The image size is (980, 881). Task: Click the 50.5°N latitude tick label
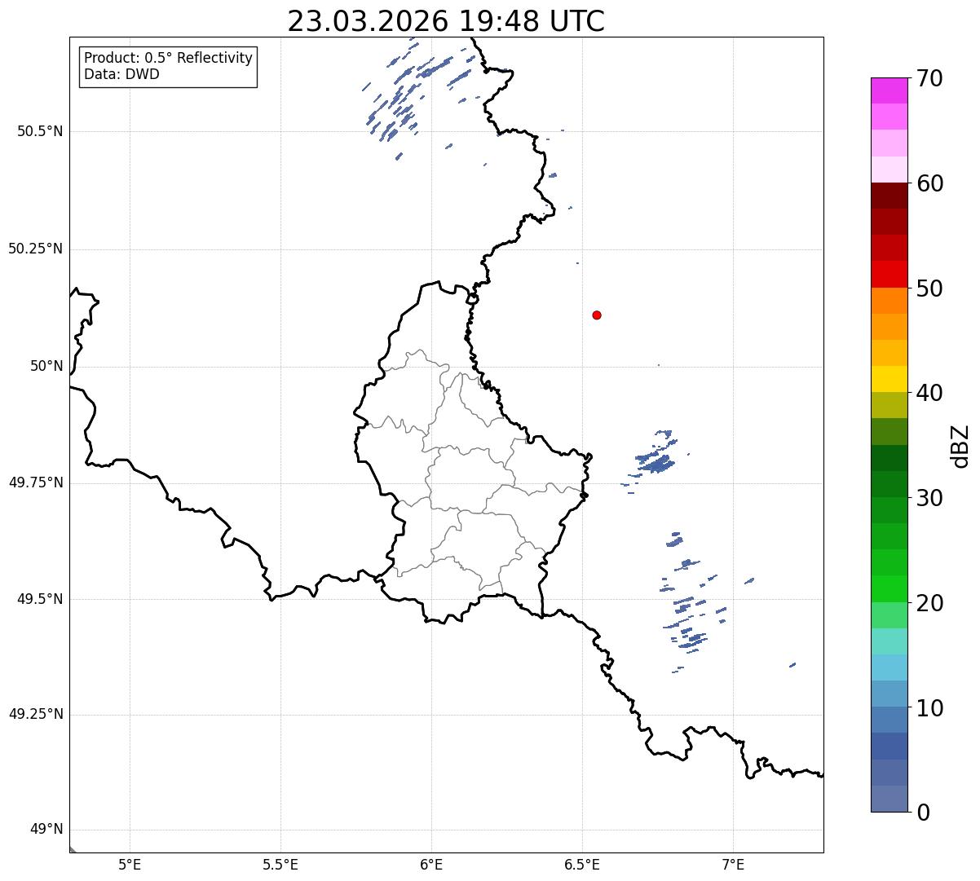[x=39, y=131]
